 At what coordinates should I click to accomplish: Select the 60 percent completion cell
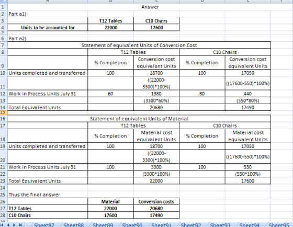tap(110, 94)
